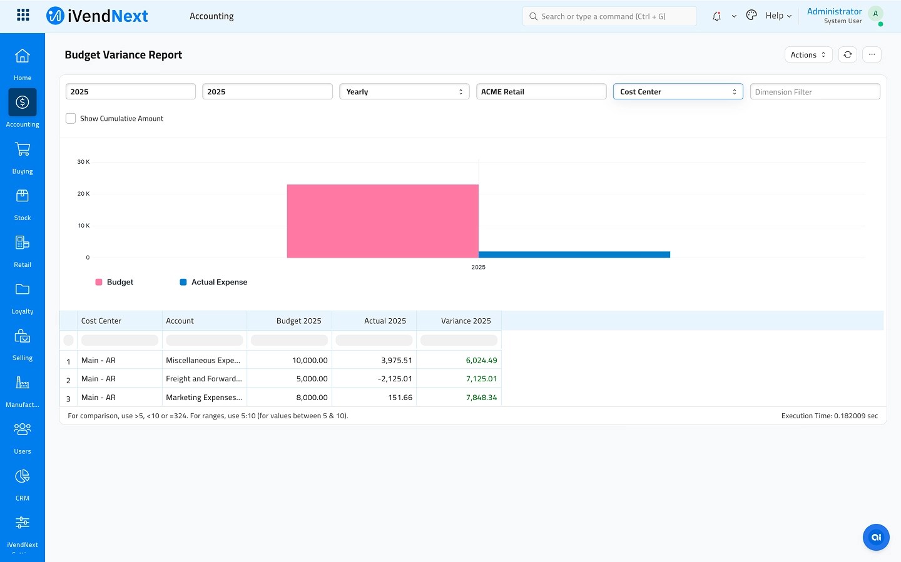Click Cost Center column filter box
Screen dimensions: 901x562
pos(120,340)
